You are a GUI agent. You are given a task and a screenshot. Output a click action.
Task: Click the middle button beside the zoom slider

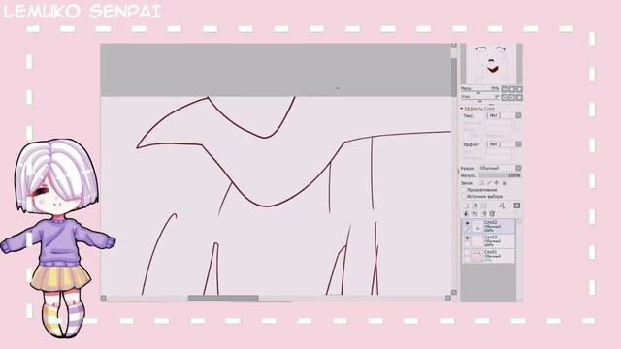512,89
